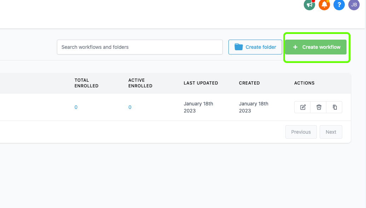
Task: Click the blue help question mark icon
Action: pyautogui.click(x=339, y=5)
